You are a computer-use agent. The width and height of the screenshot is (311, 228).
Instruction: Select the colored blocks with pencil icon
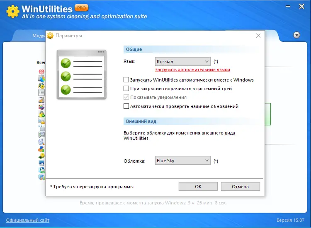(41, 149)
